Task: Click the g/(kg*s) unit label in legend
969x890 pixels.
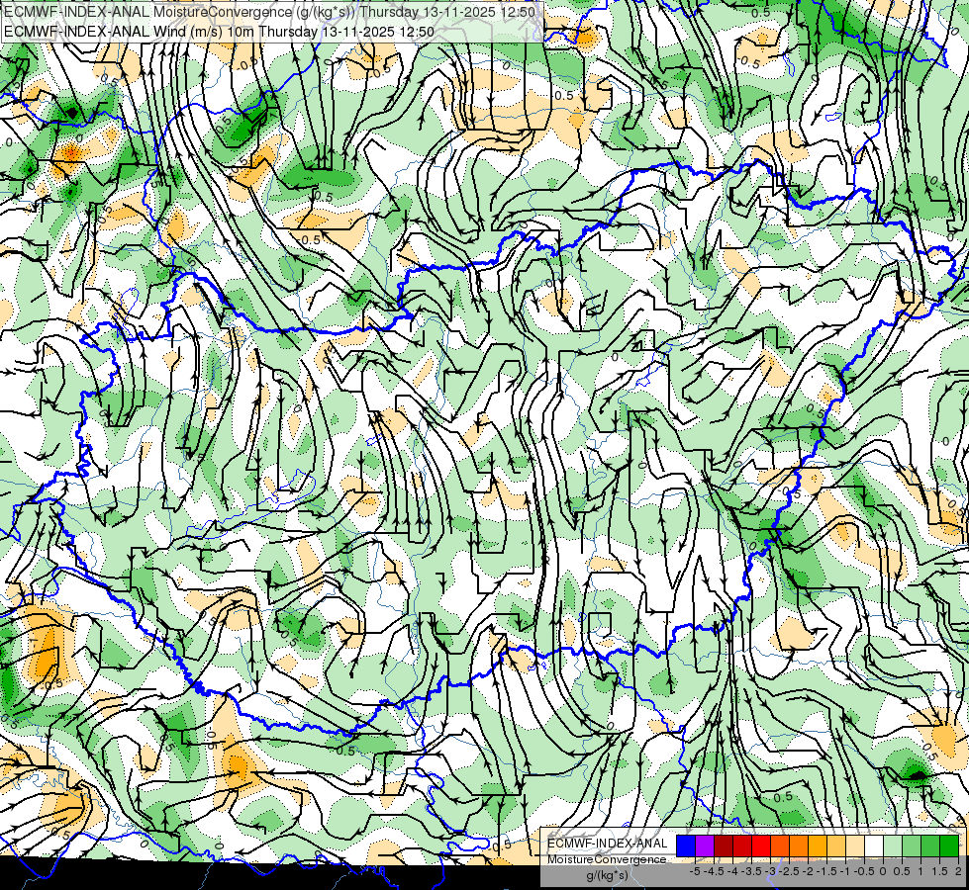Action: click(607, 876)
